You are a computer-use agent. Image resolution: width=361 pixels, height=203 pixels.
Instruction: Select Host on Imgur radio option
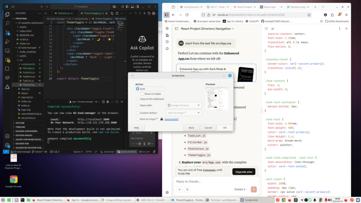click(138, 119)
